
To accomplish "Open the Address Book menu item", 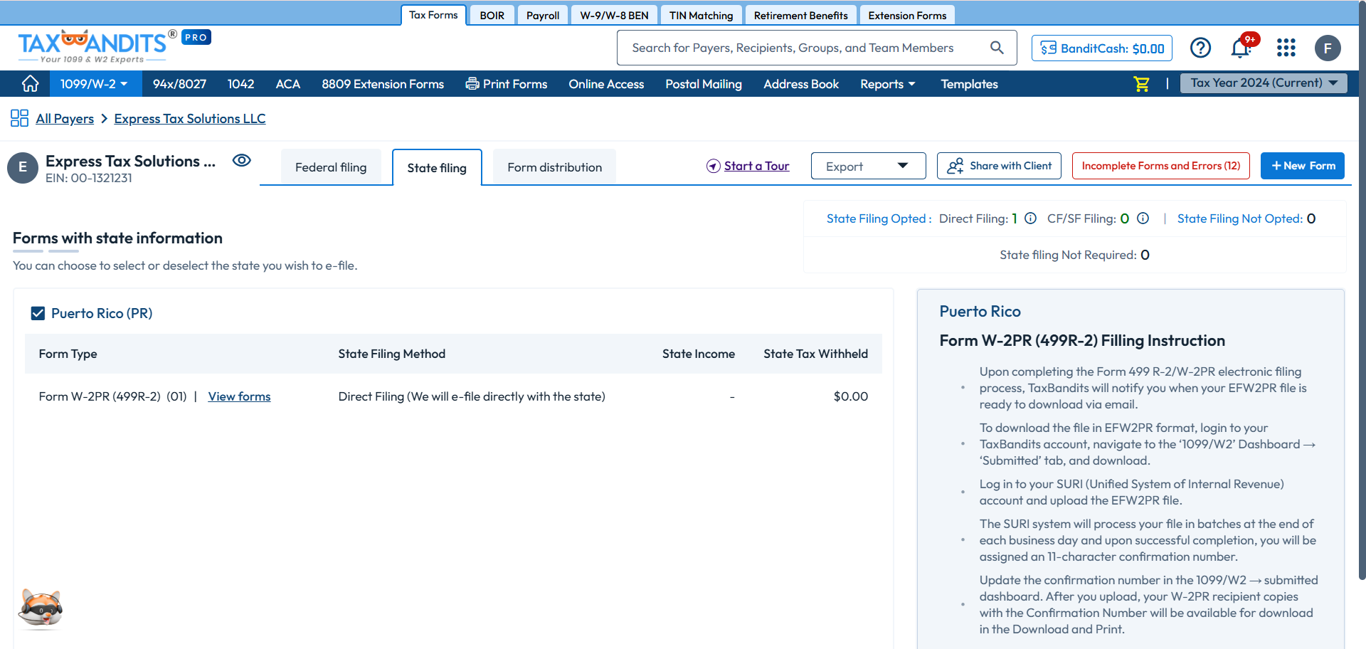I will (801, 84).
